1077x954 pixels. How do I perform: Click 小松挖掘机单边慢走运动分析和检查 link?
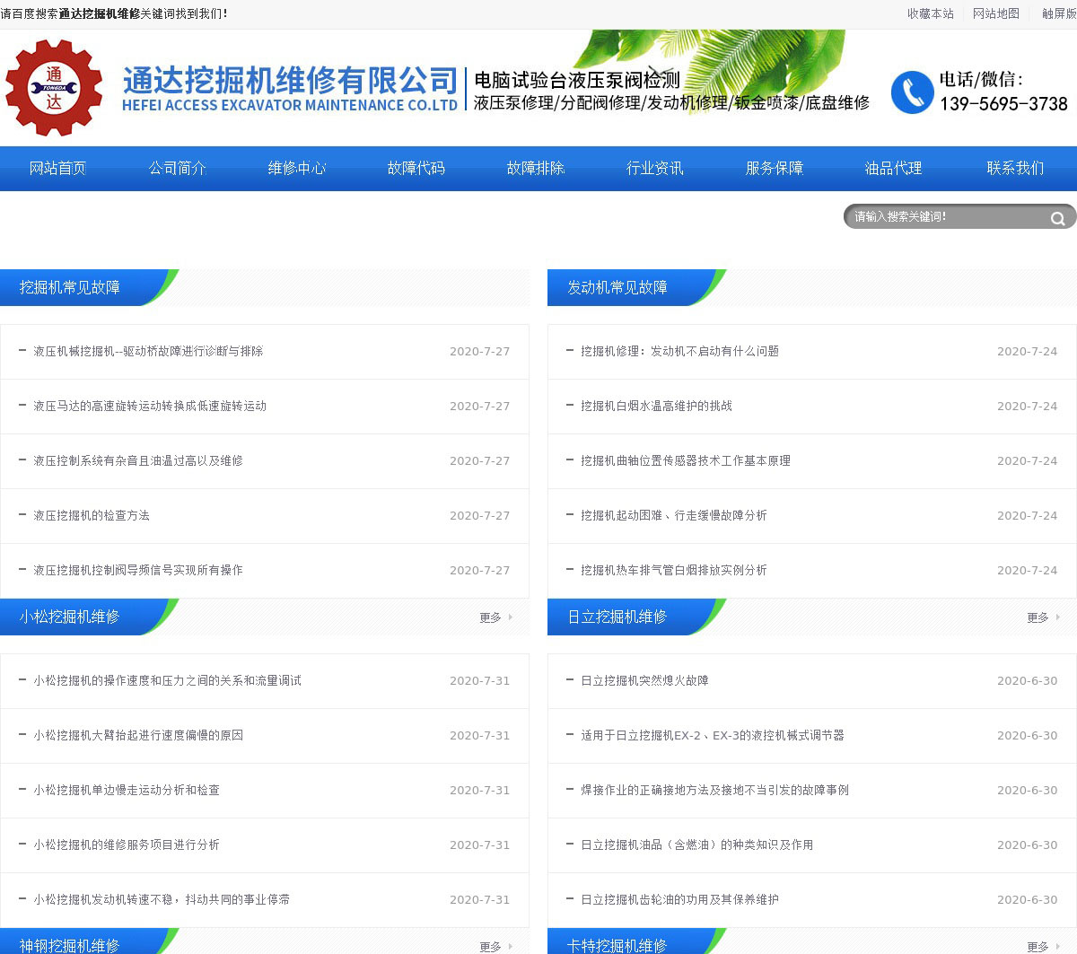[127, 791]
